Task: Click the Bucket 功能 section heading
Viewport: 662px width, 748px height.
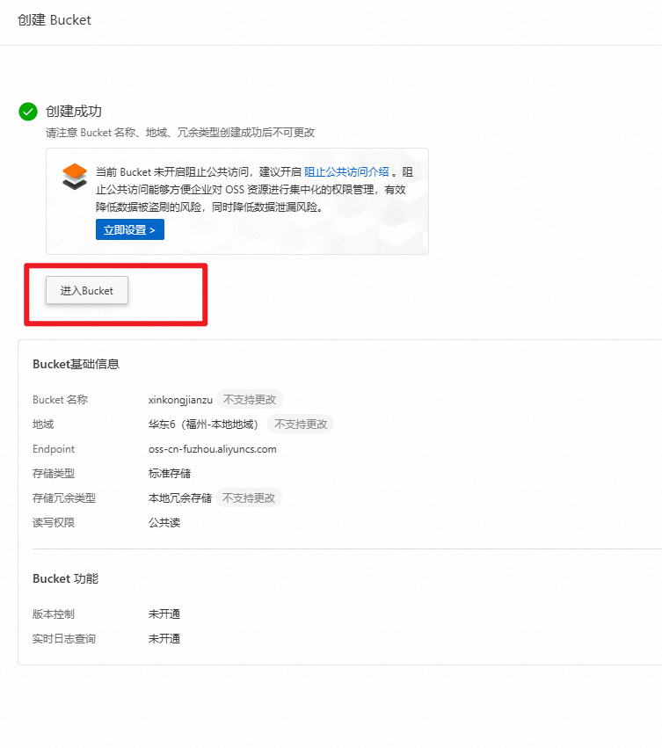Action: pos(65,578)
